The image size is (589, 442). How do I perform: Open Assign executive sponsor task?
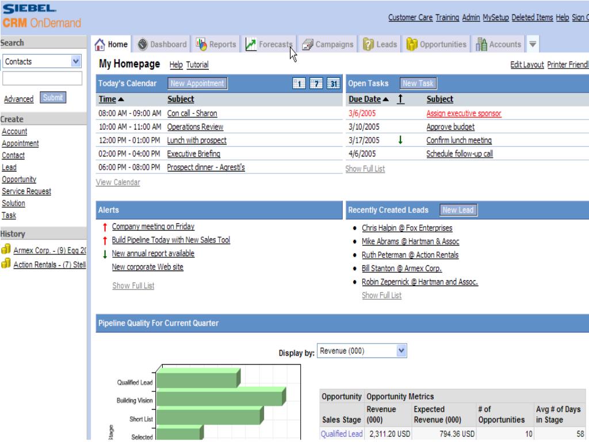[464, 113]
